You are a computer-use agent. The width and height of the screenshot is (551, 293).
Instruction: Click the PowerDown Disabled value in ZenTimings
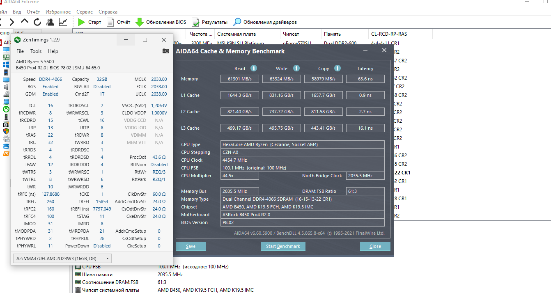(102, 246)
